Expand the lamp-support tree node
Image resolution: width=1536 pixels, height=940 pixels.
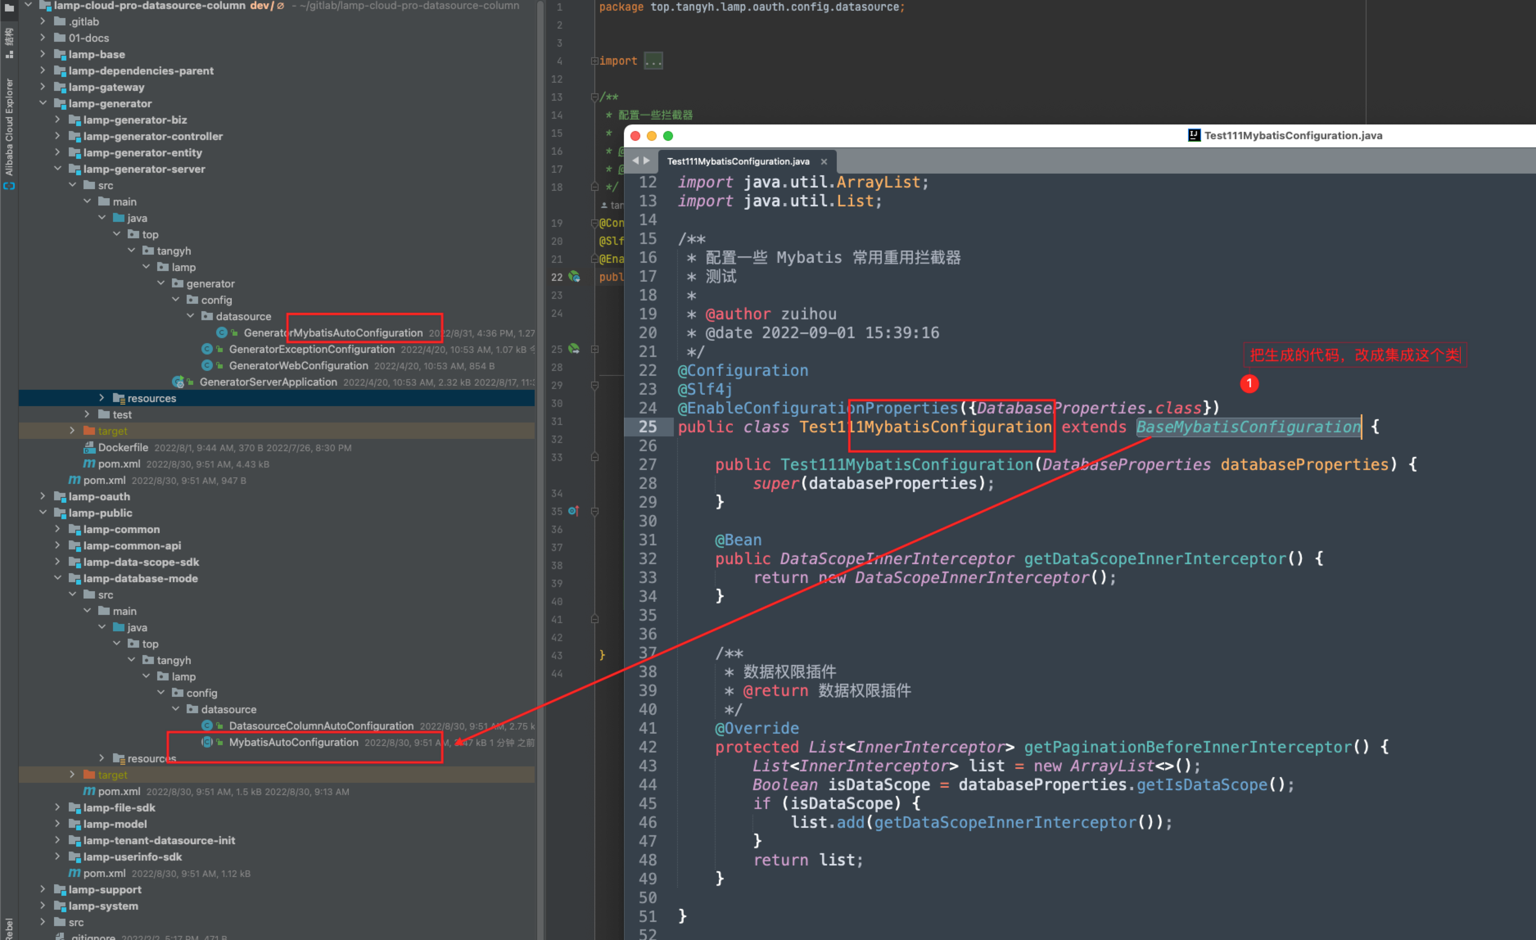(x=43, y=890)
